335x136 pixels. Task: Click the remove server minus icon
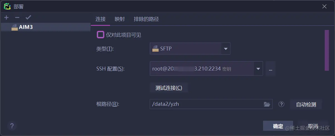point(17,17)
